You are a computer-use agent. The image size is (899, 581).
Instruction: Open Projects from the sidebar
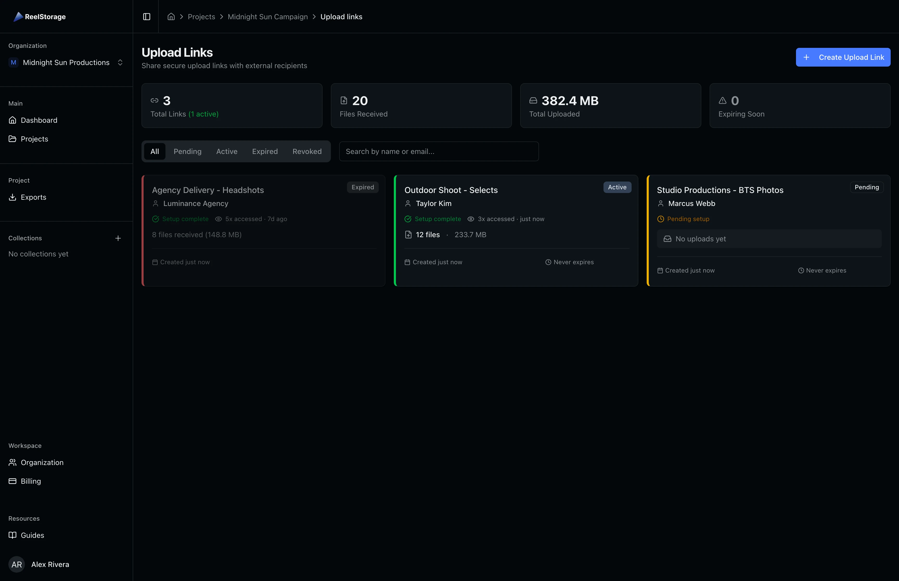click(x=34, y=138)
